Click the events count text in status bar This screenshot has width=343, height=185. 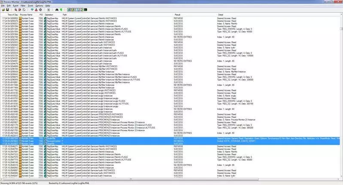pyautogui.click(x=19, y=183)
